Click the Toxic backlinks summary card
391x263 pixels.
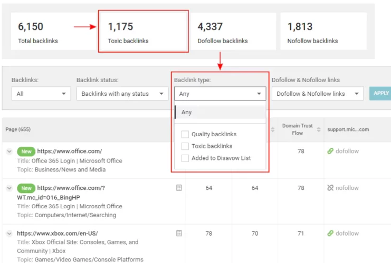(x=143, y=32)
